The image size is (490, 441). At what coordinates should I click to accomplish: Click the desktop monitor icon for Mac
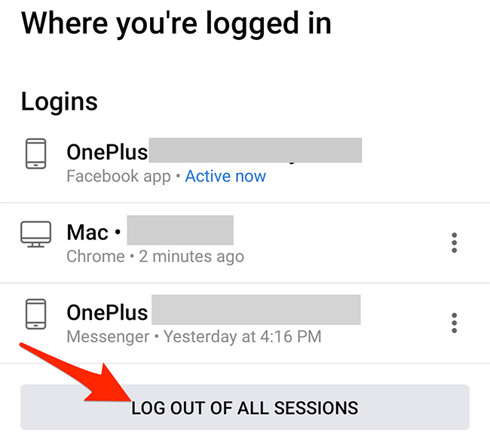coord(35,234)
